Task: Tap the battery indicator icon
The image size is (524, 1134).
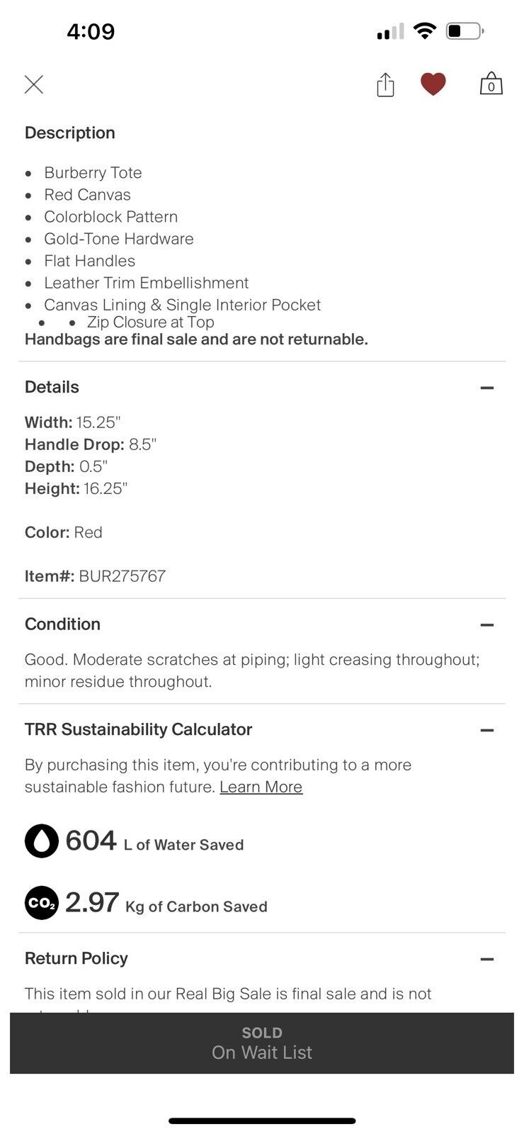Action: point(465,31)
